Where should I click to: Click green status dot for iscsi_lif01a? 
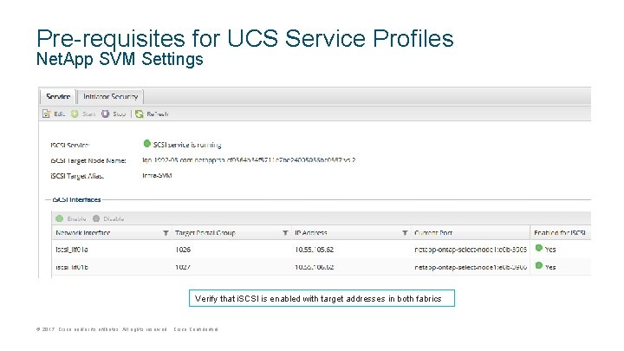tap(538, 249)
